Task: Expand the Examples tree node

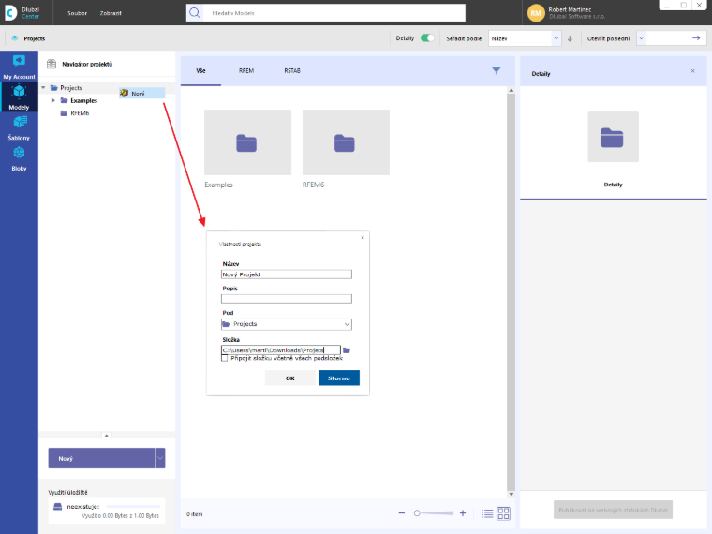Action: coord(53,100)
